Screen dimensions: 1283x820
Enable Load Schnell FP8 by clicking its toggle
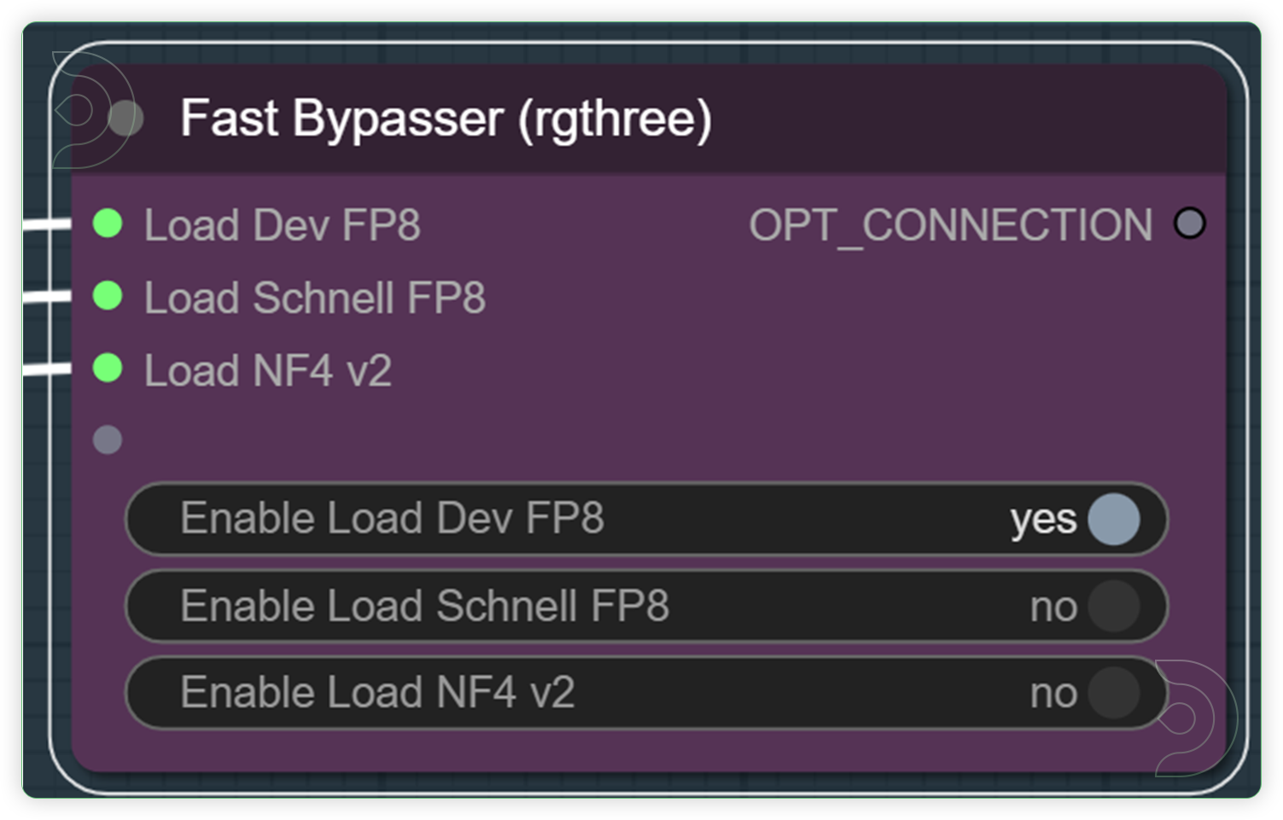point(1112,606)
